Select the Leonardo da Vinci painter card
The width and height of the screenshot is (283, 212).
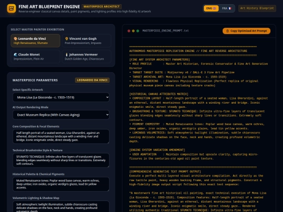(x=36, y=41)
